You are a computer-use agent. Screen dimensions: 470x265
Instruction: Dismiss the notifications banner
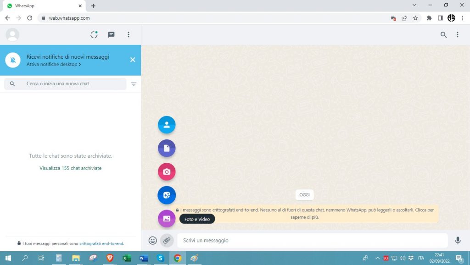tap(133, 60)
